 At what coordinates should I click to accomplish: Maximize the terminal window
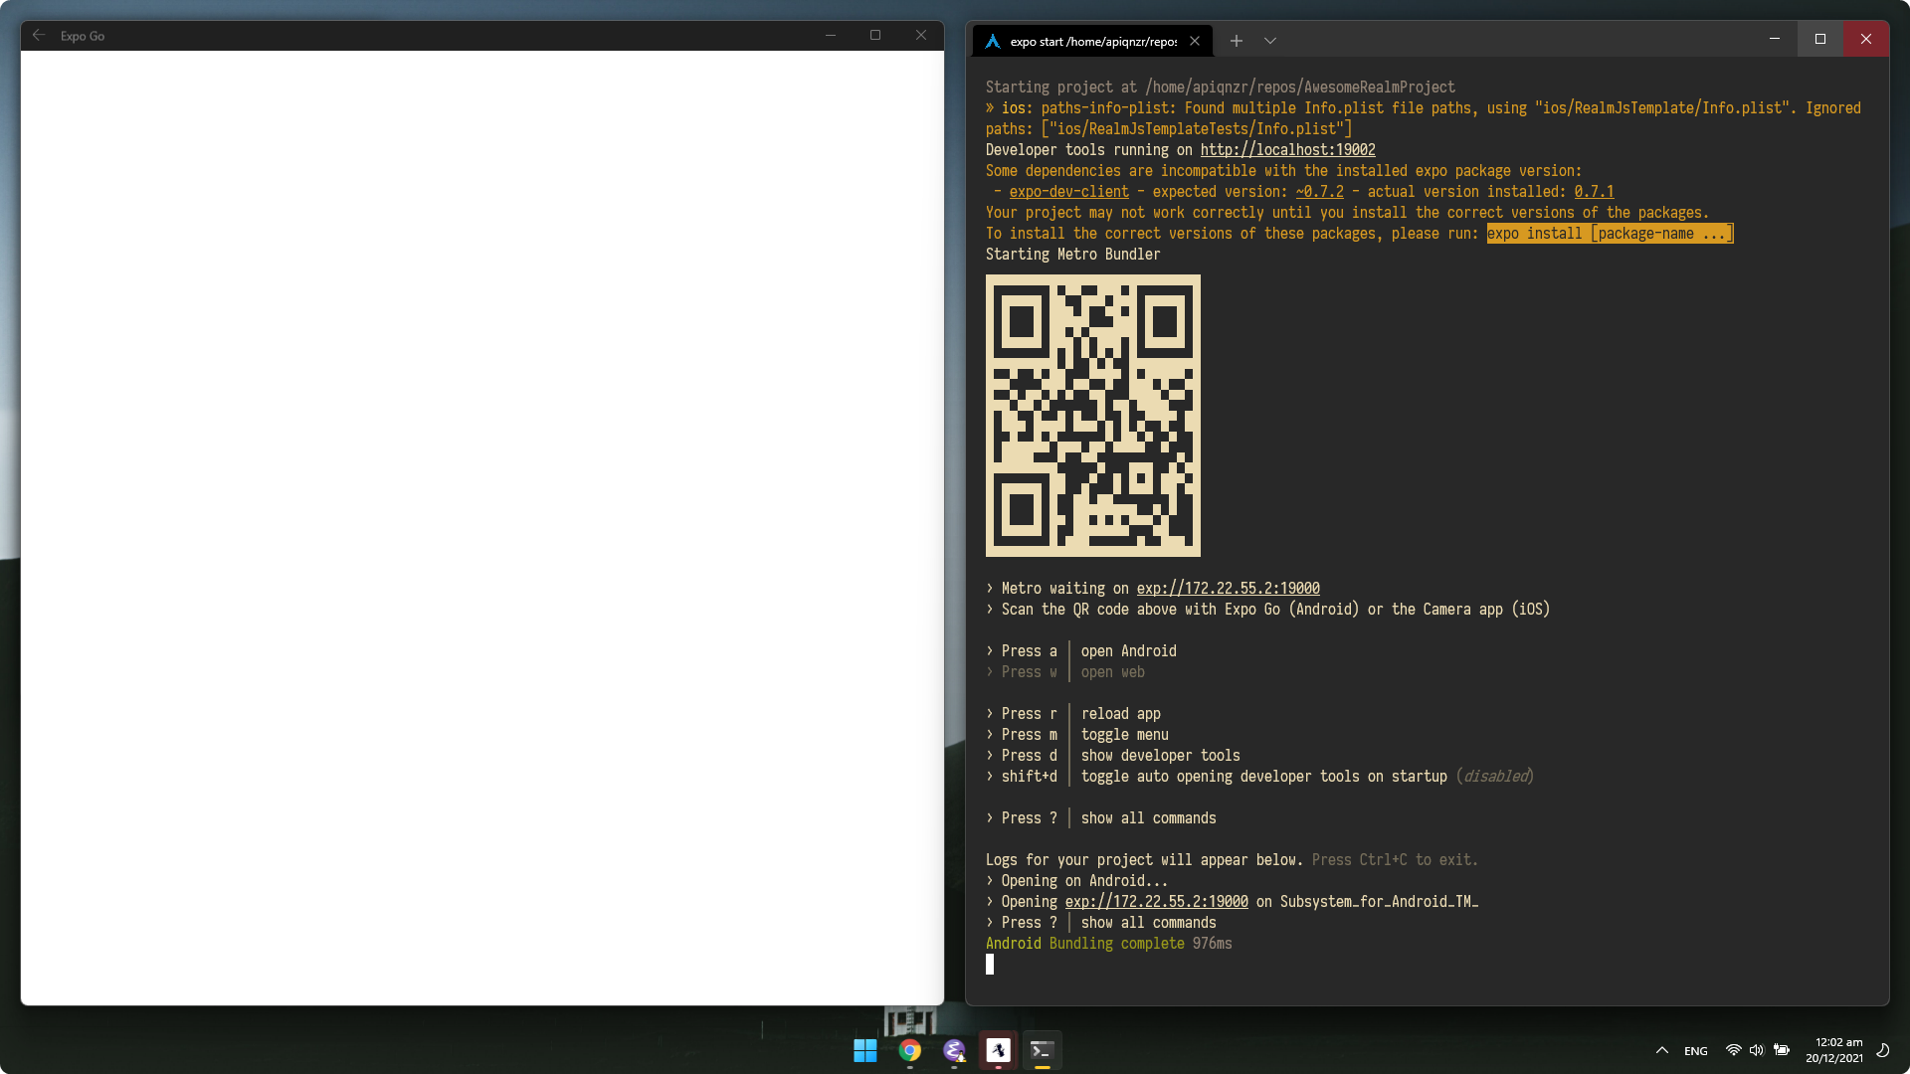[1820, 39]
